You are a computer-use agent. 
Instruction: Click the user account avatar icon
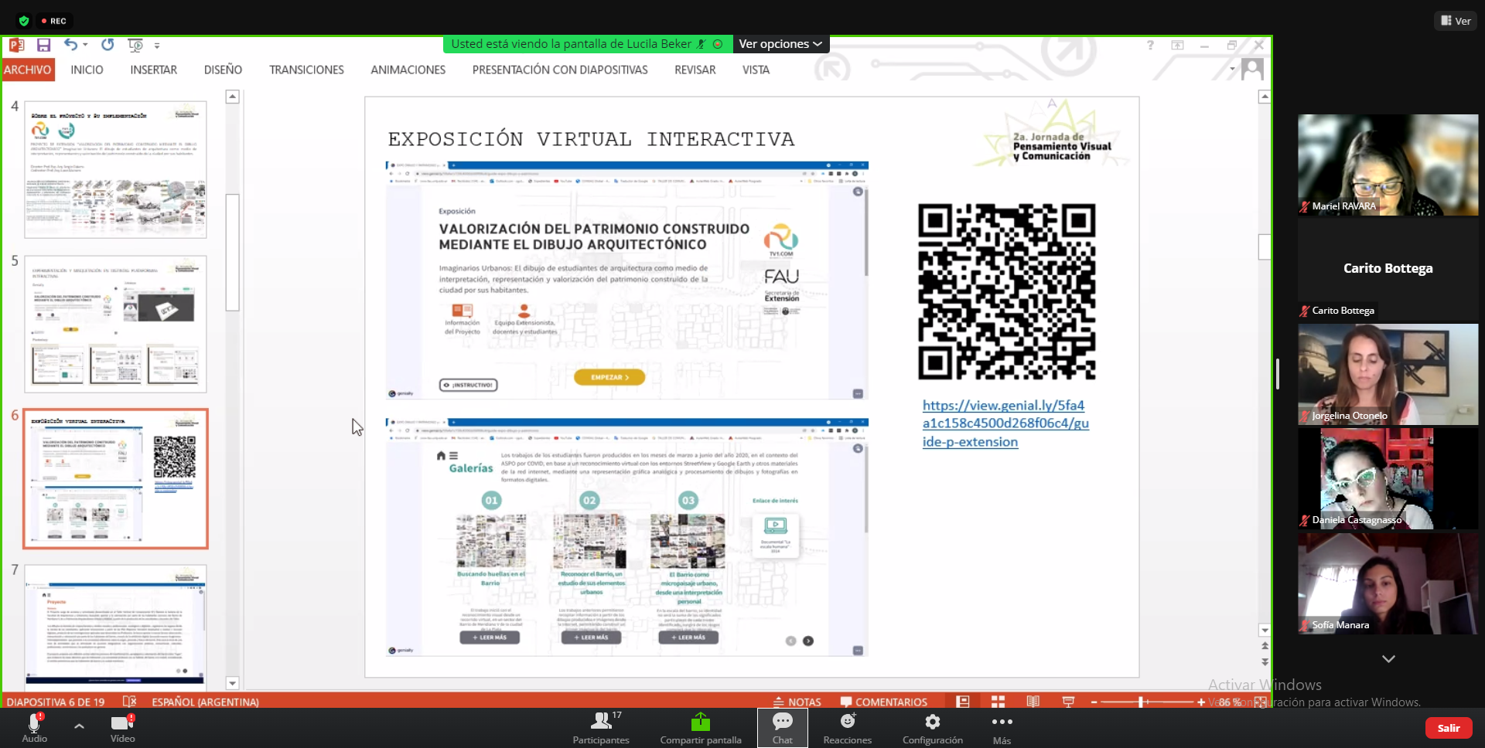1252,70
